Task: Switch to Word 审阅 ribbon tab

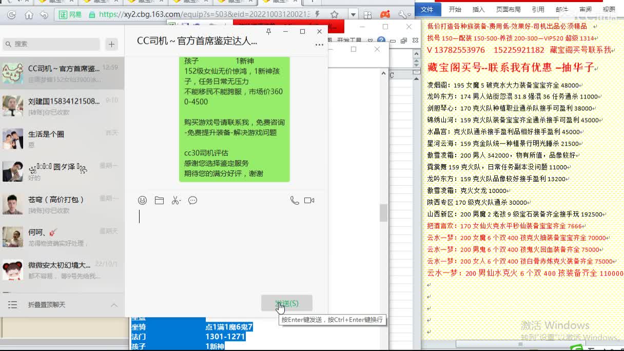Action: click(586, 9)
